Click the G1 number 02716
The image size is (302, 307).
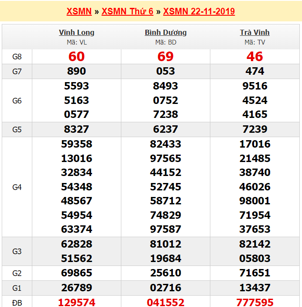[x=165, y=288]
